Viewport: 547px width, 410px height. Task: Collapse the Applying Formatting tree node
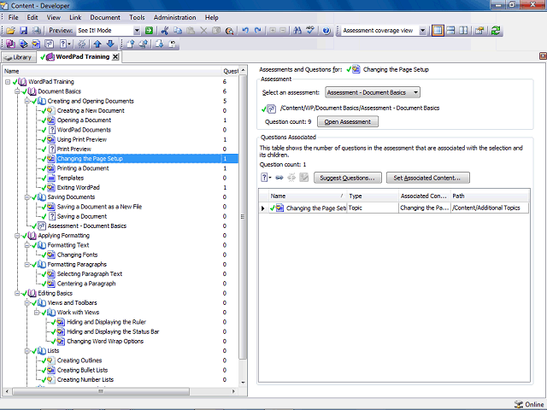17,236
